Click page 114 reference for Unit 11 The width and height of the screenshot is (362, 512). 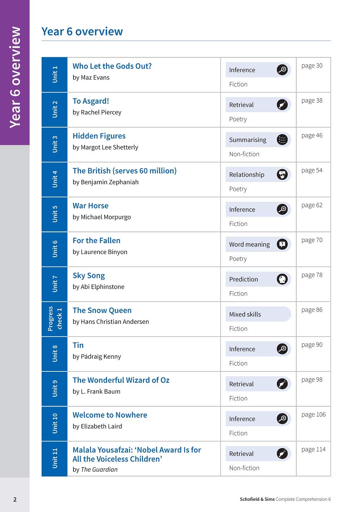point(313,449)
